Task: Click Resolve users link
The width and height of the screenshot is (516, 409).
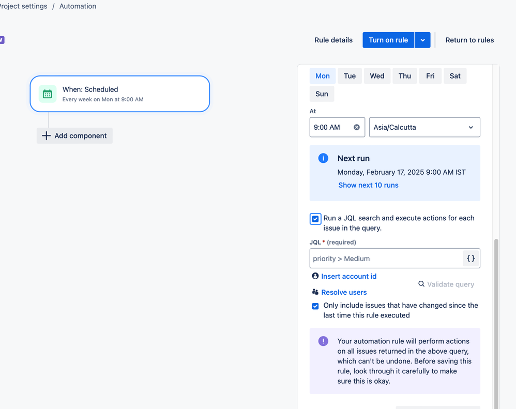Action: (344, 292)
